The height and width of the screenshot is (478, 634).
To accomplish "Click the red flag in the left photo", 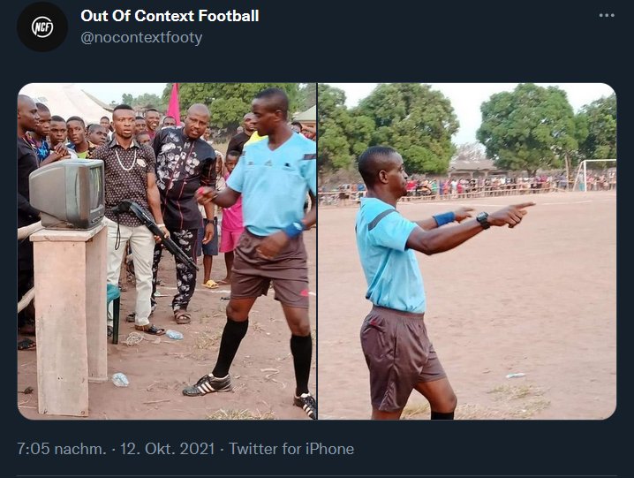I will click(174, 106).
